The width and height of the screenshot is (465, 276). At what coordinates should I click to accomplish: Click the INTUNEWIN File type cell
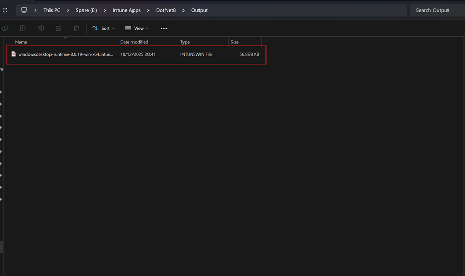[196, 54]
